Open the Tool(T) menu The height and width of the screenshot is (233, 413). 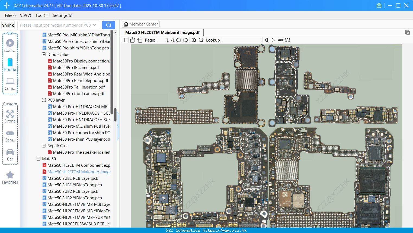click(x=42, y=15)
